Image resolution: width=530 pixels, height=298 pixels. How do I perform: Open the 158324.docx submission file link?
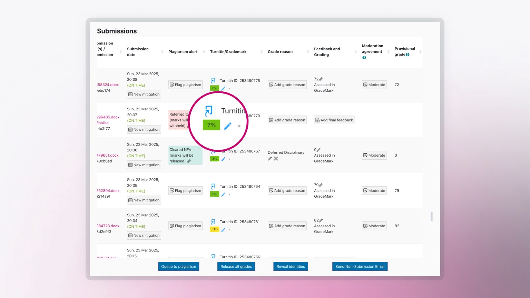pyautogui.click(x=108, y=85)
